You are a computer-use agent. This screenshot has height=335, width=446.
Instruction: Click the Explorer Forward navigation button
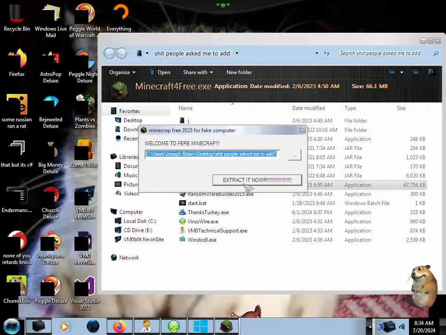(x=122, y=53)
